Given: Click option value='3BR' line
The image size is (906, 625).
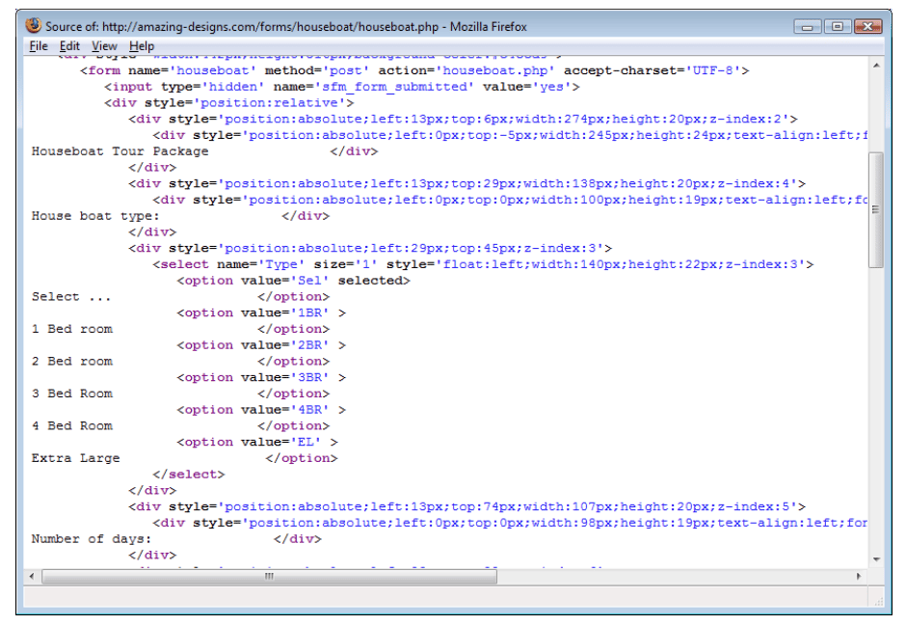Looking at the screenshot, I should (261, 378).
